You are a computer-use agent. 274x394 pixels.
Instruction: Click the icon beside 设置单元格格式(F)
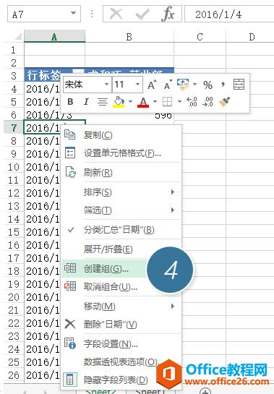pos(70,153)
